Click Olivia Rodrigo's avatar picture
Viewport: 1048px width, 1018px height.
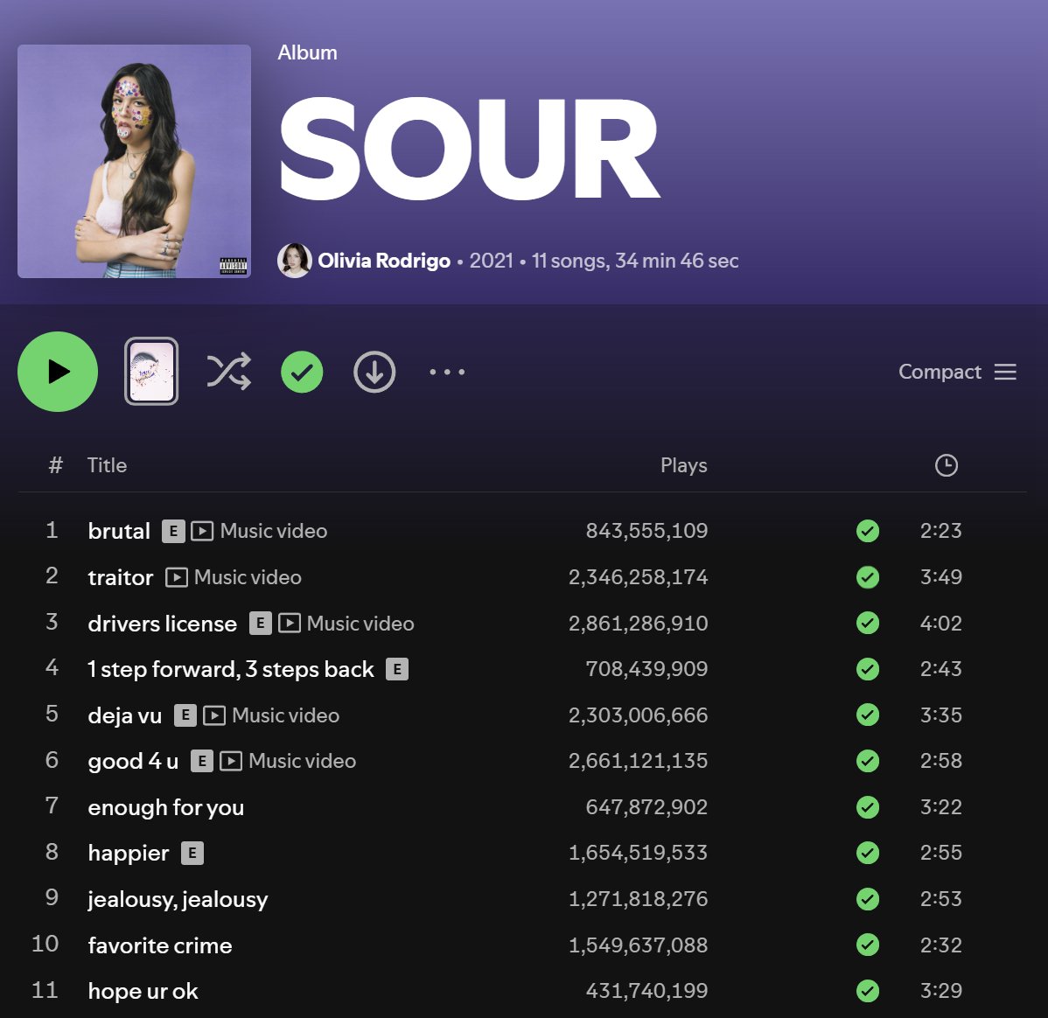click(295, 261)
